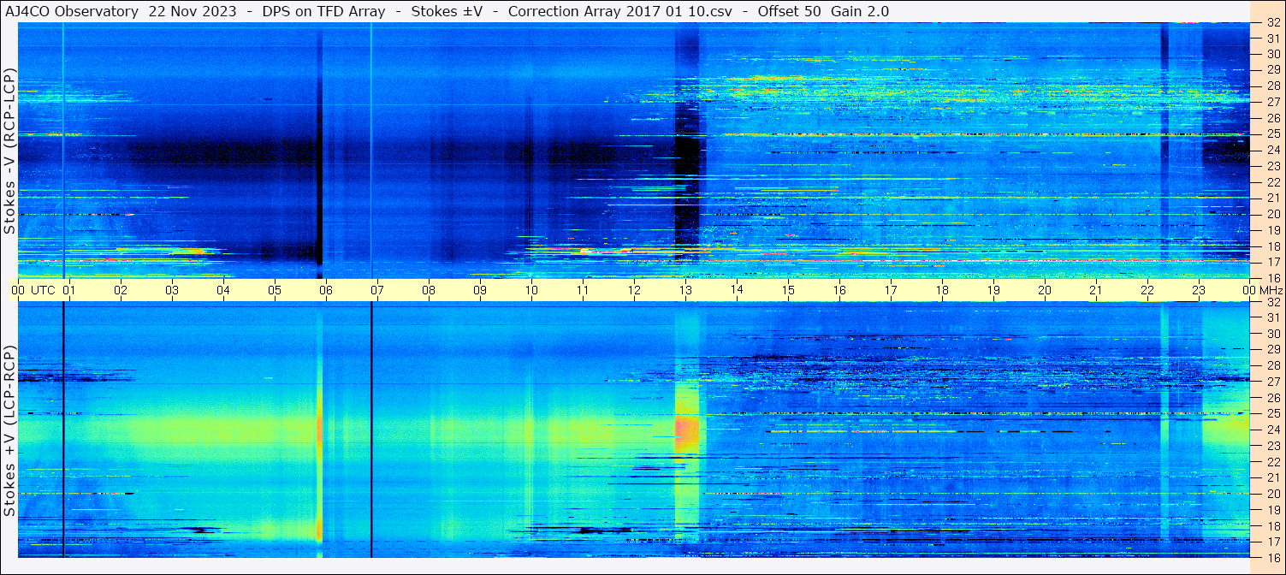Click the 25 MHz tick of Stokes -V panel
This screenshot has width=1286, height=575.
click(x=1273, y=133)
